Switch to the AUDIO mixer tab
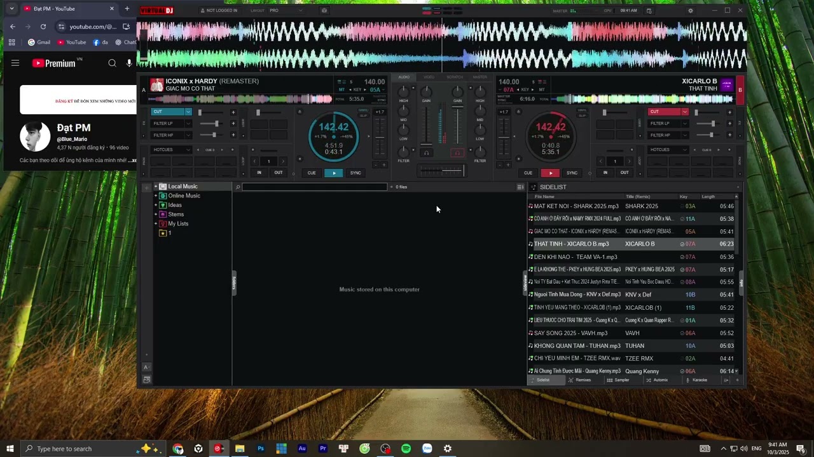The image size is (814, 457). (404, 77)
